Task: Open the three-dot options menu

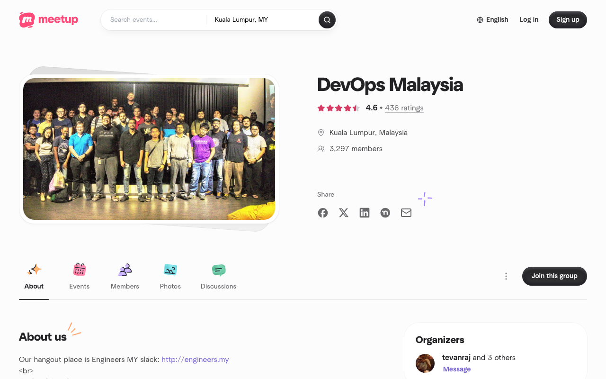Action: tap(506, 276)
